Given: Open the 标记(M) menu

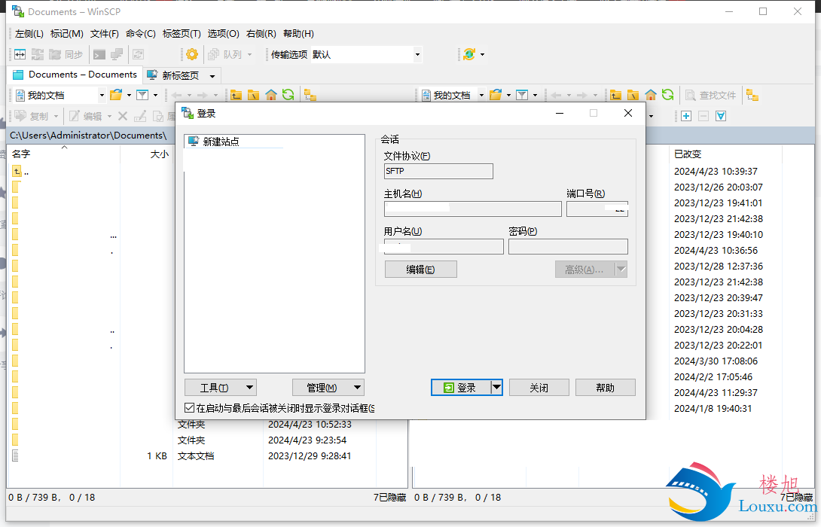Looking at the screenshot, I should click(x=66, y=33).
